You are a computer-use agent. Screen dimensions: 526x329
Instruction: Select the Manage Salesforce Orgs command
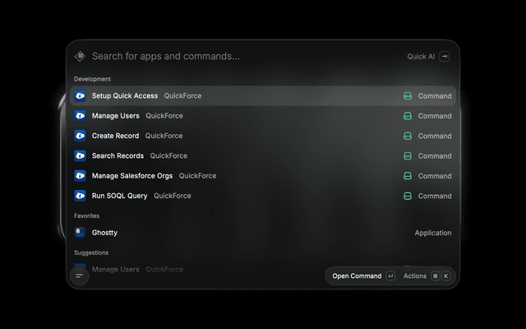263,175
